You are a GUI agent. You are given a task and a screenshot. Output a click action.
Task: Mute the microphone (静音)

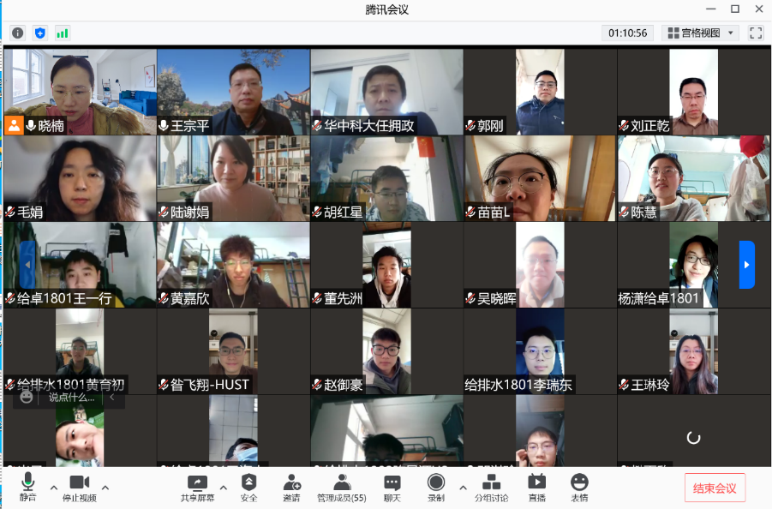(28, 488)
